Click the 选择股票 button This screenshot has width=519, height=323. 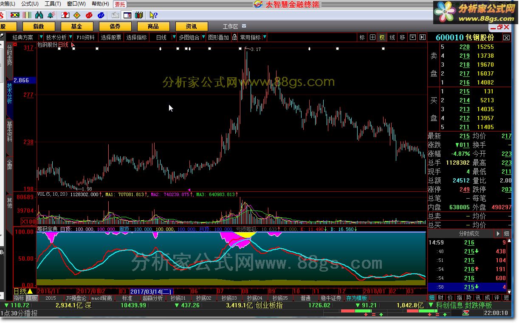[x=111, y=37]
